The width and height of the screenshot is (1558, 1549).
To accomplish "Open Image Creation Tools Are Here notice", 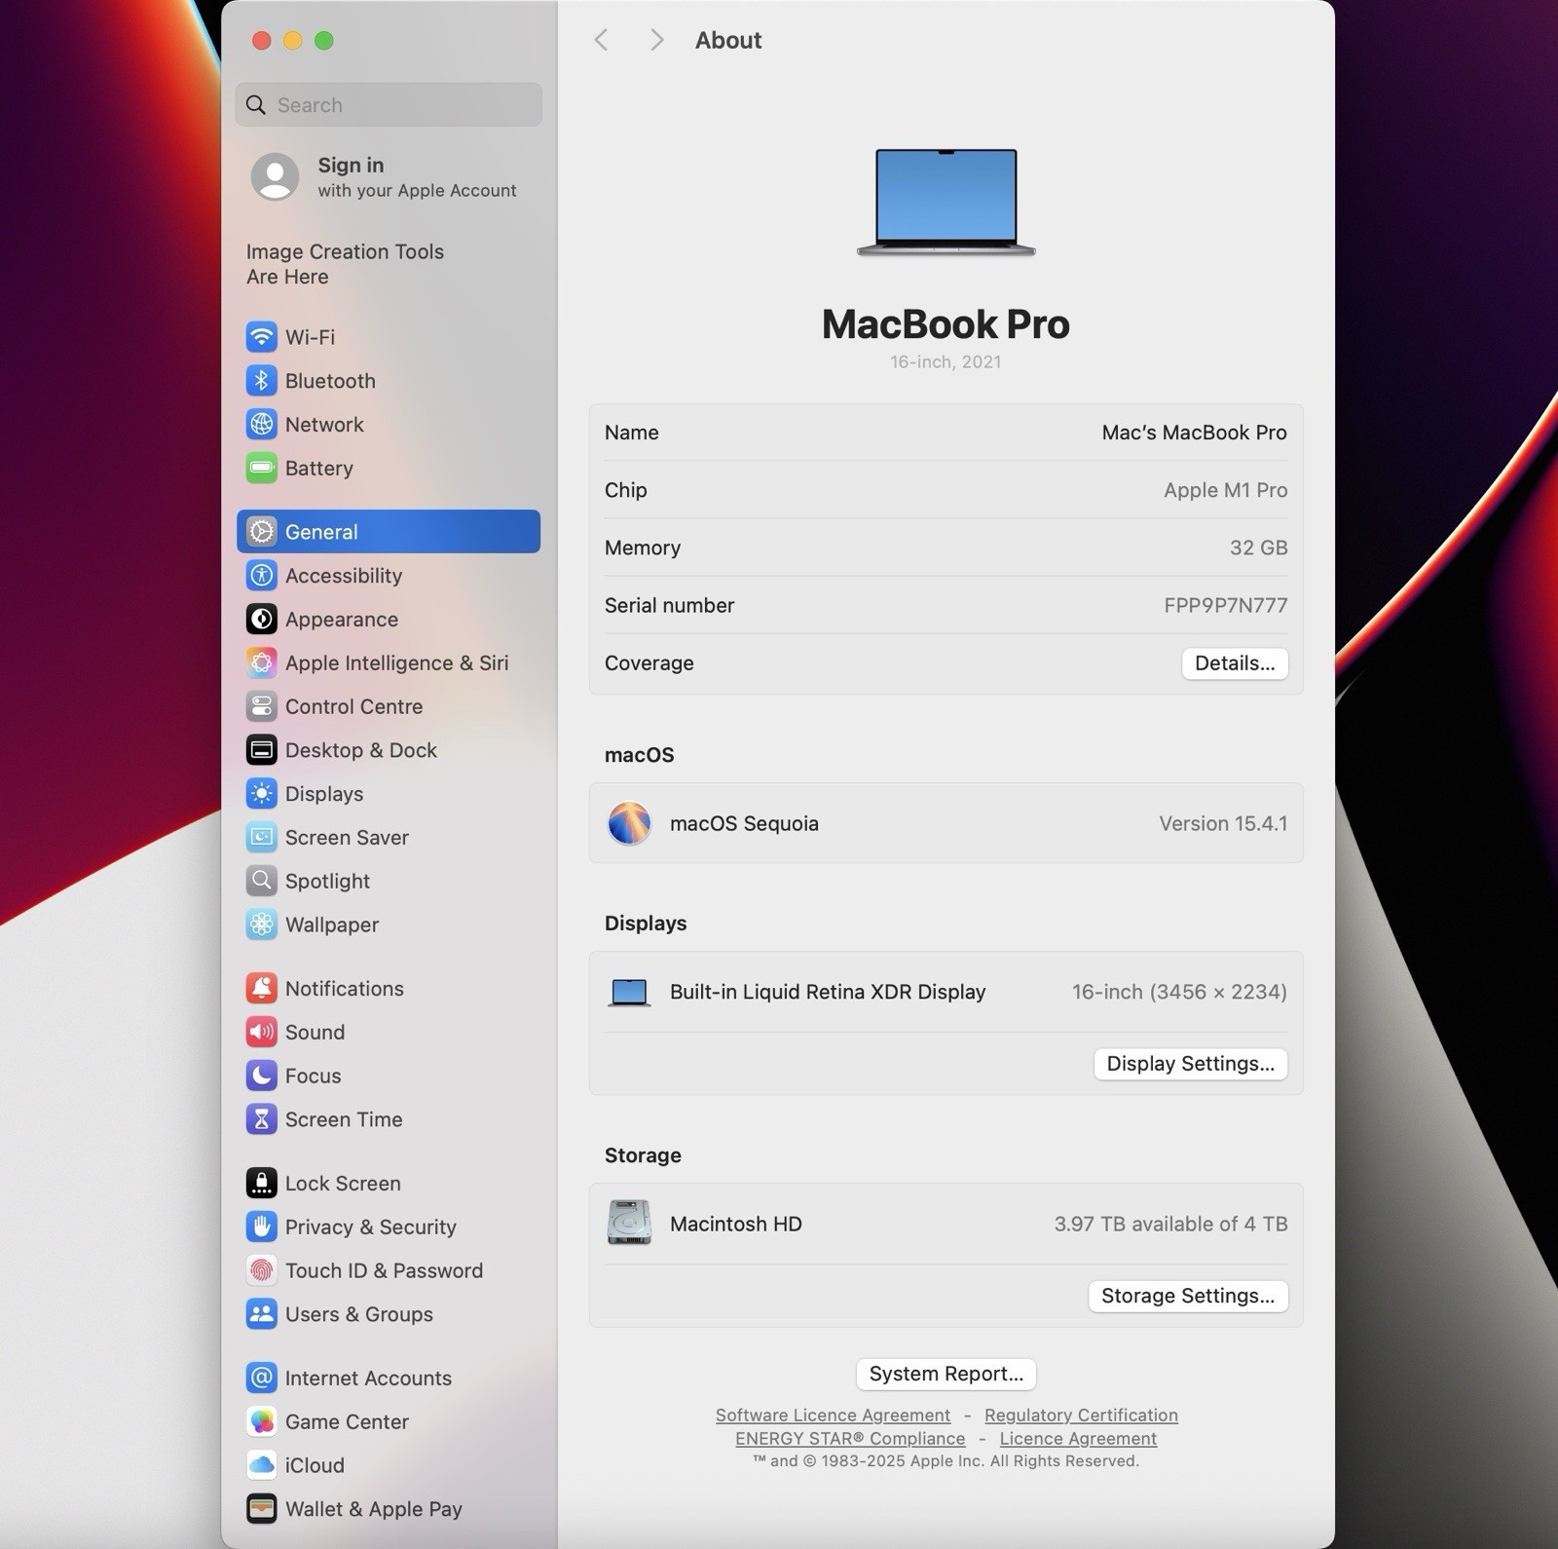I will click(345, 264).
